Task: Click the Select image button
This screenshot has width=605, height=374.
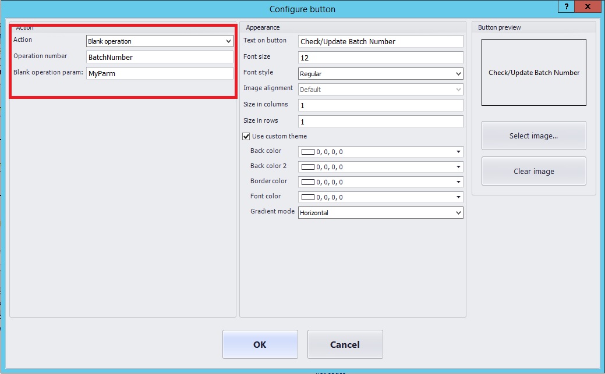Action: (x=533, y=136)
